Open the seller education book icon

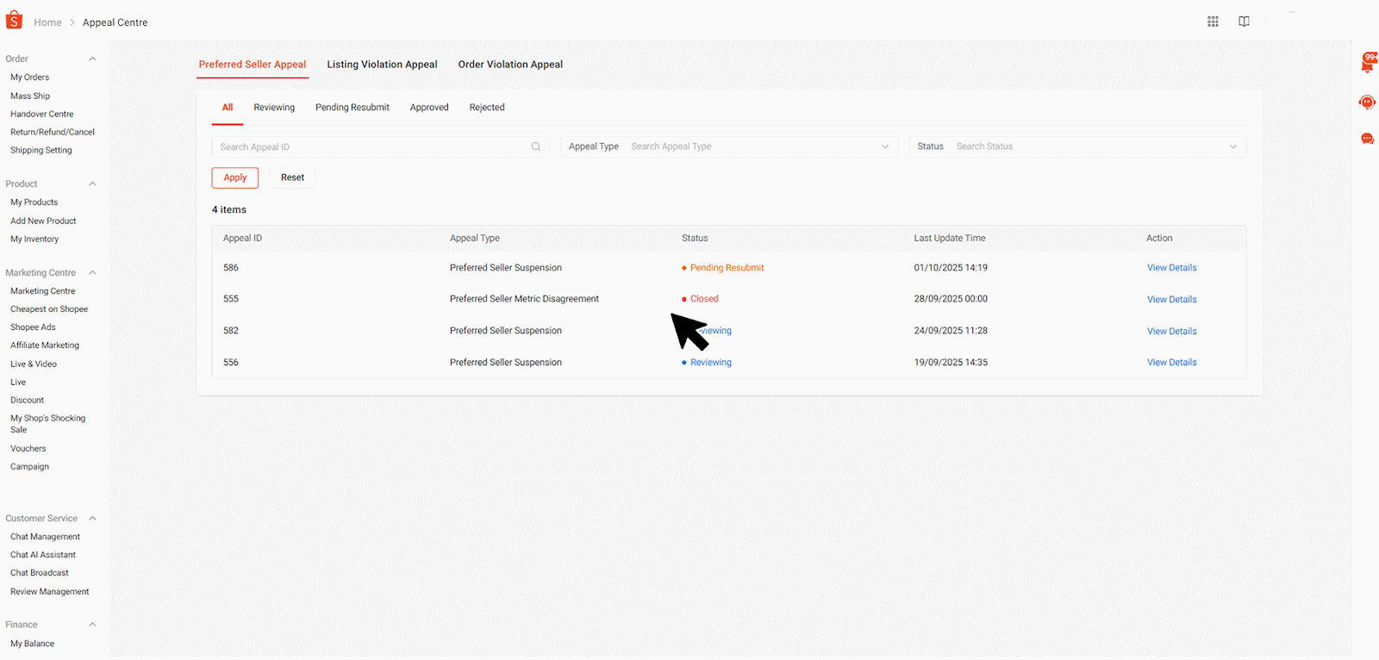click(x=1244, y=22)
